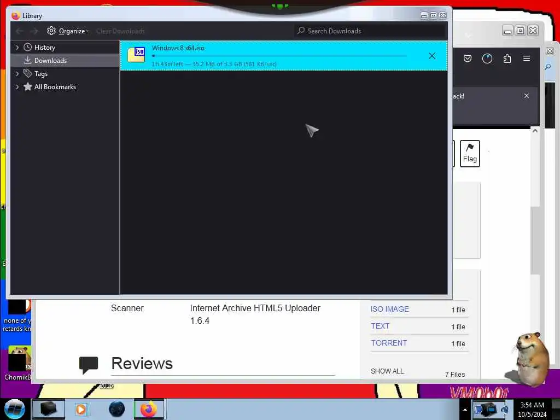Select the Windows 8 x64.iso file name

pos(178,48)
